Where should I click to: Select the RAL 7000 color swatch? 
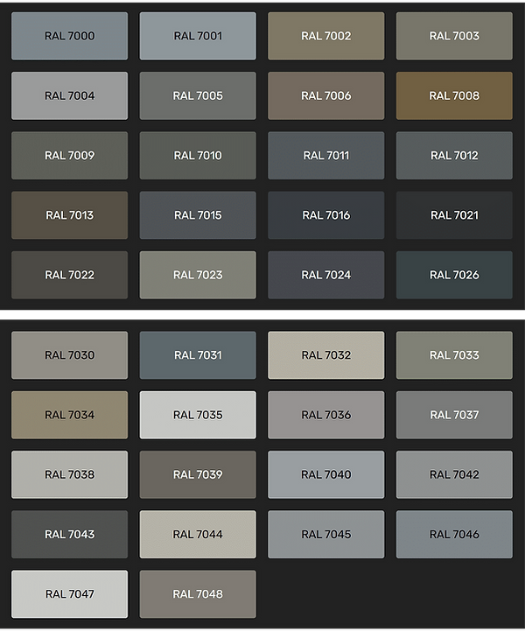pyautogui.click(x=70, y=36)
